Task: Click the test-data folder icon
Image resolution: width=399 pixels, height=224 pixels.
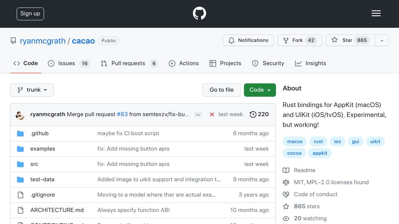Action: click(x=20, y=180)
